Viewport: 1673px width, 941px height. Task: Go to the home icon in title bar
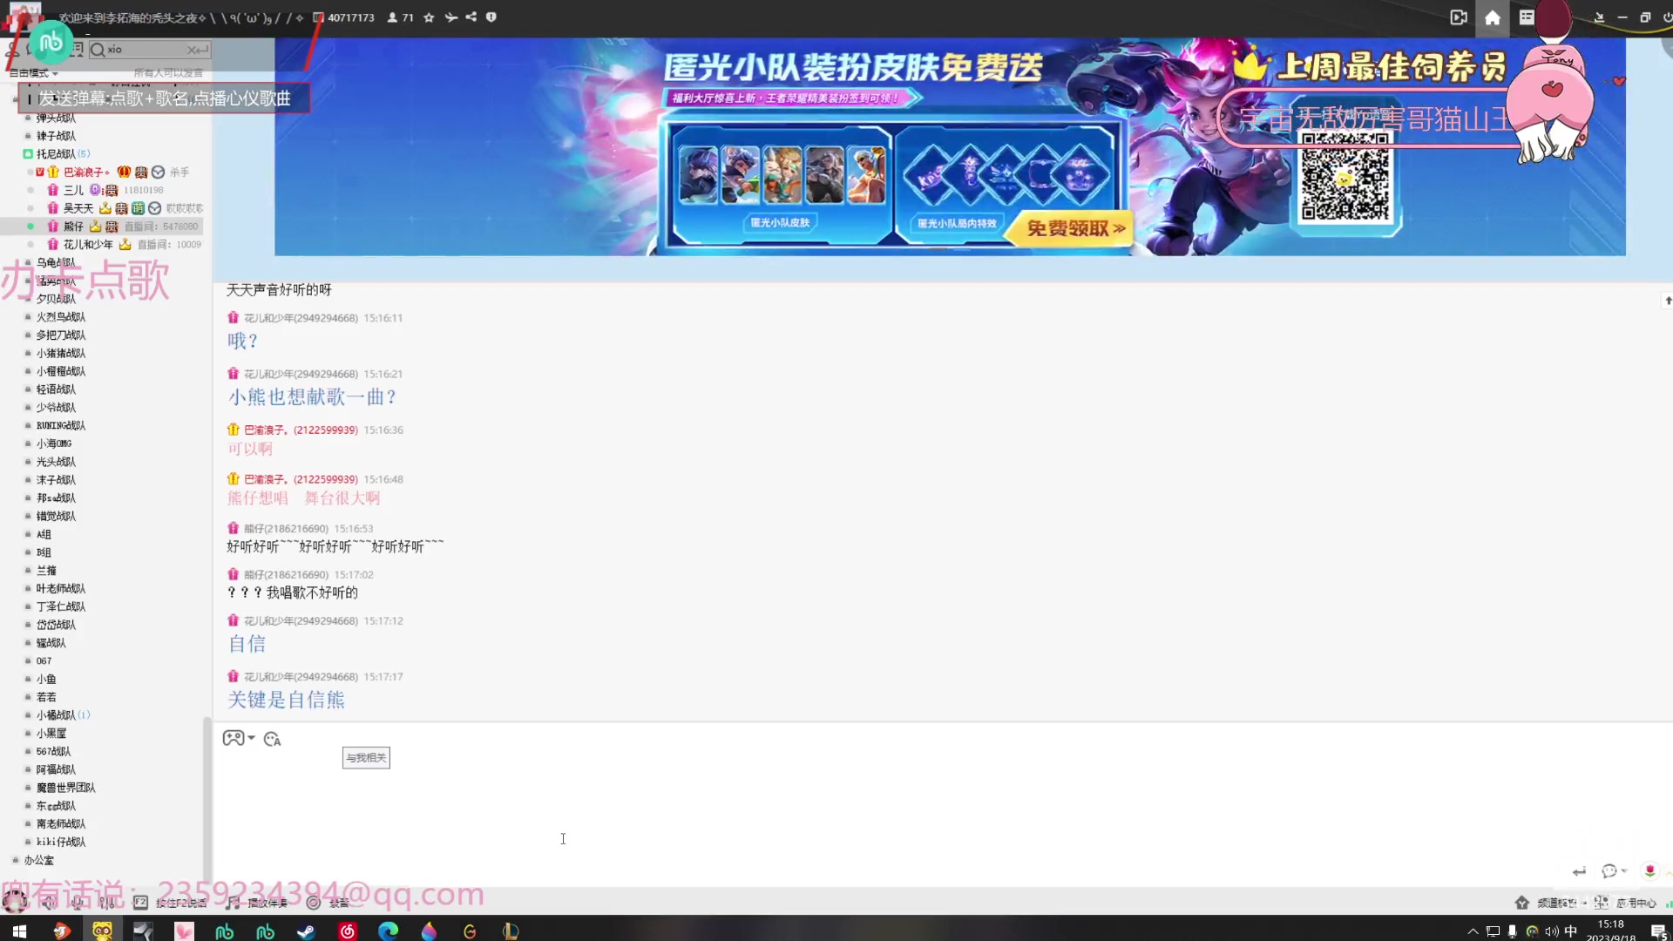(1493, 17)
